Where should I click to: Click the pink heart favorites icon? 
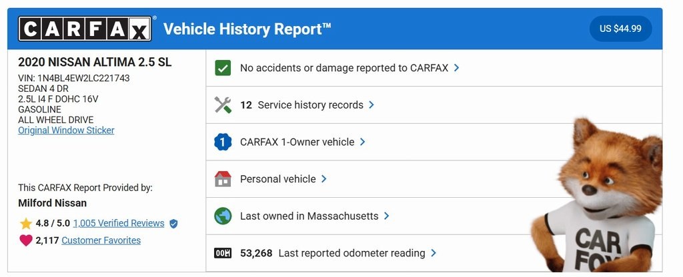(x=26, y=240)
